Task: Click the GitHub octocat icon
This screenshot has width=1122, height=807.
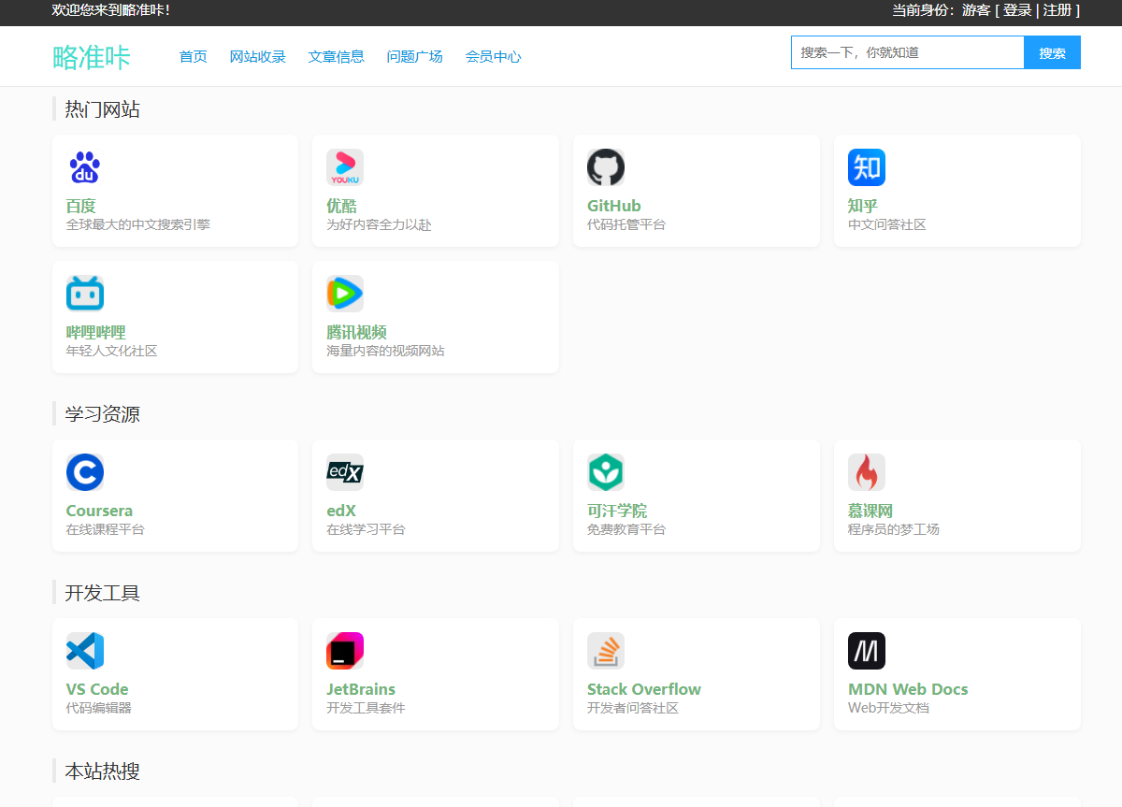Action: point(606,167)
